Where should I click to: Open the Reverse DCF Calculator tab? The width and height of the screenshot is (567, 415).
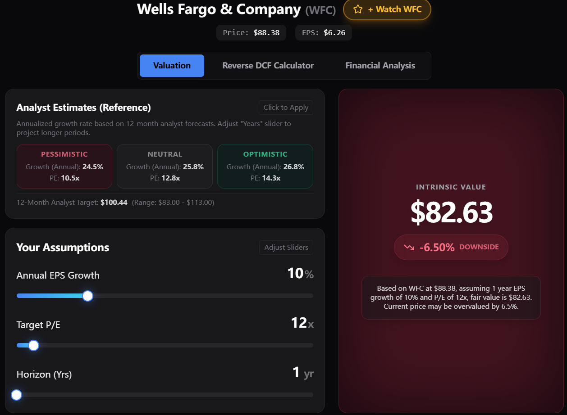268,66
